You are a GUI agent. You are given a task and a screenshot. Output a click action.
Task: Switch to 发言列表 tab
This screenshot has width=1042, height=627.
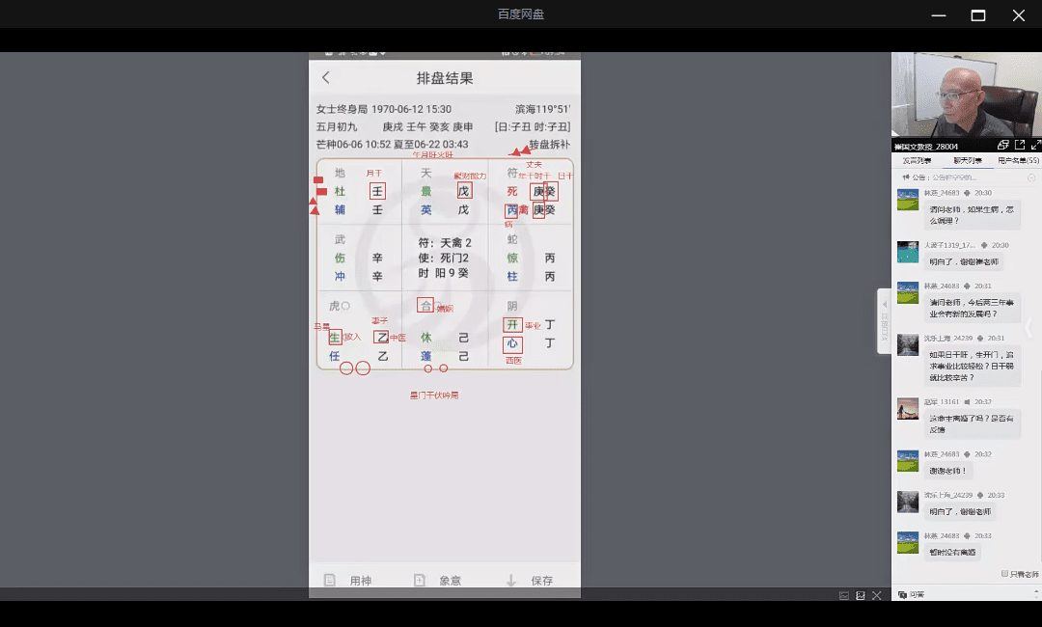tap(917, 161)
